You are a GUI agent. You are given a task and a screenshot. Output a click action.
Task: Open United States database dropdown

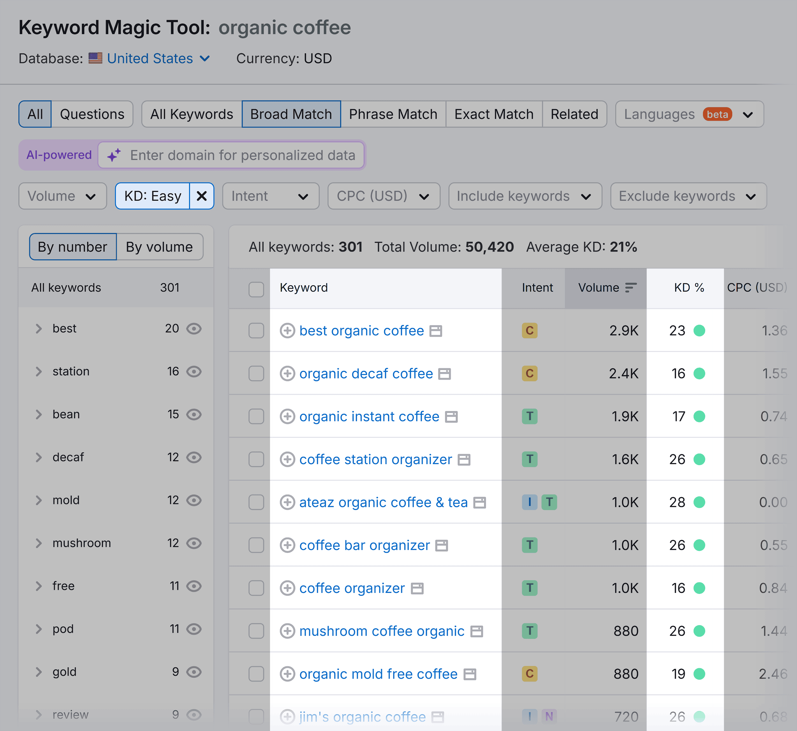pos(159,59)
